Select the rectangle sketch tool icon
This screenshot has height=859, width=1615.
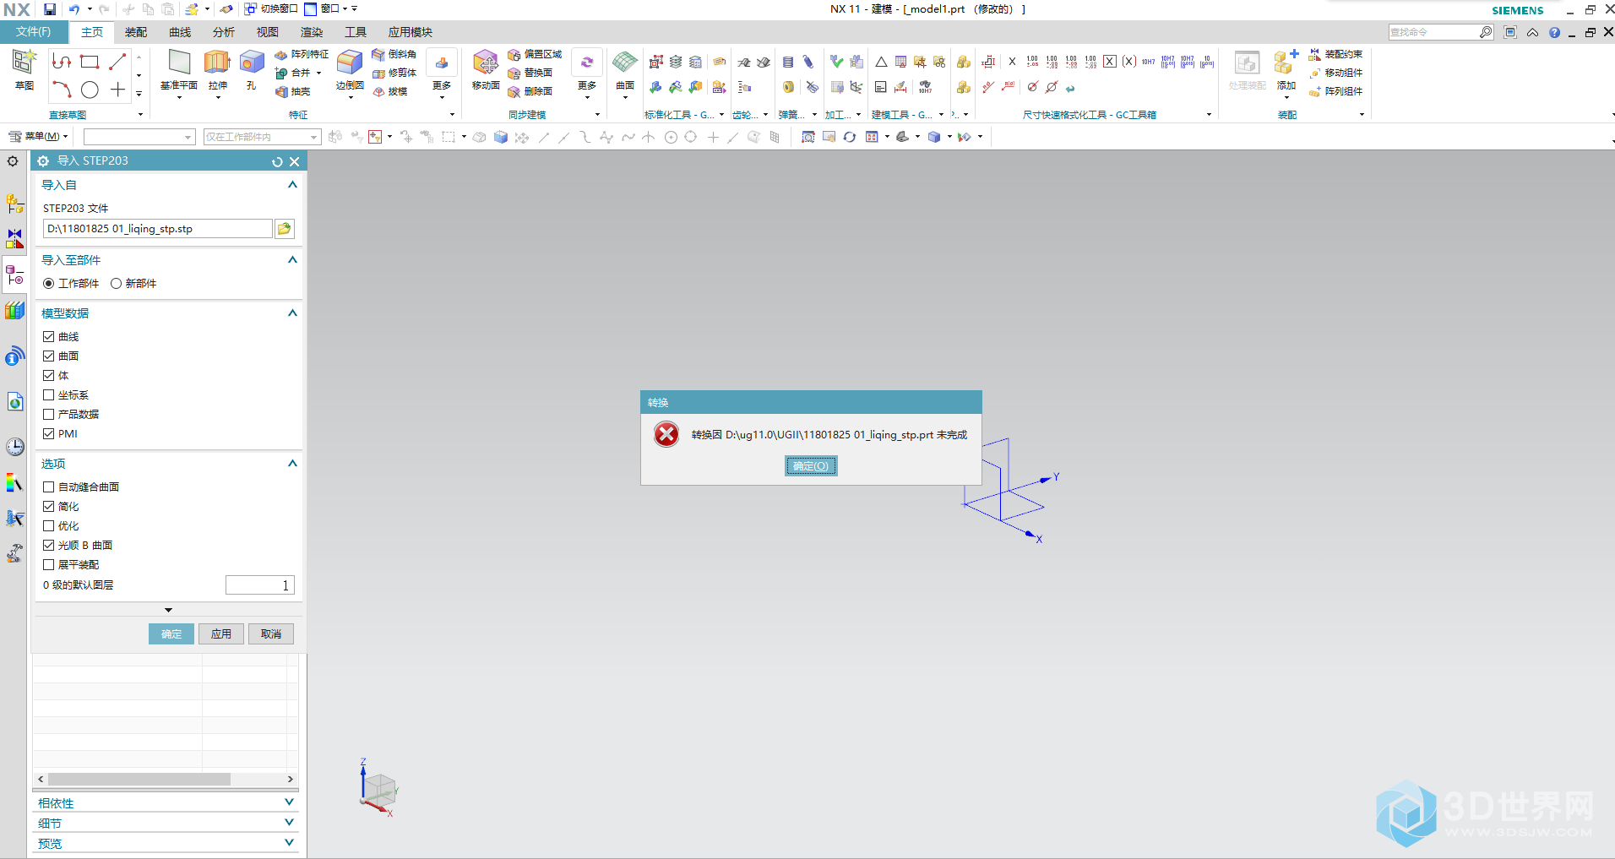click(x=90, y=62)
